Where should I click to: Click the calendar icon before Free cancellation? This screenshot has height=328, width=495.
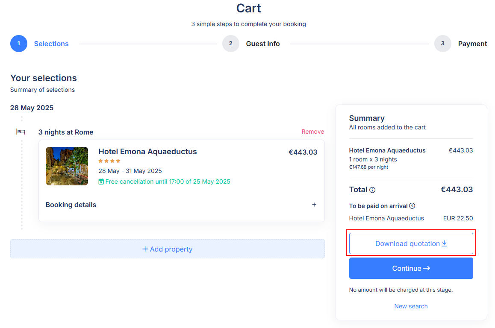(x=101, y=182)
